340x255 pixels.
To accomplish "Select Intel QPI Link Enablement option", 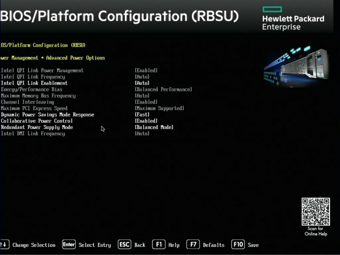I will click(34, 83).
